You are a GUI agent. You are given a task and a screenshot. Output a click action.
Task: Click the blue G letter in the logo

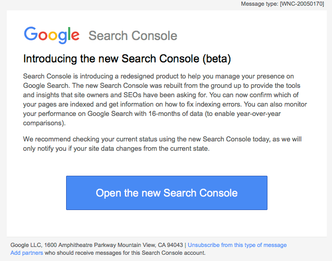coord(31,33)
